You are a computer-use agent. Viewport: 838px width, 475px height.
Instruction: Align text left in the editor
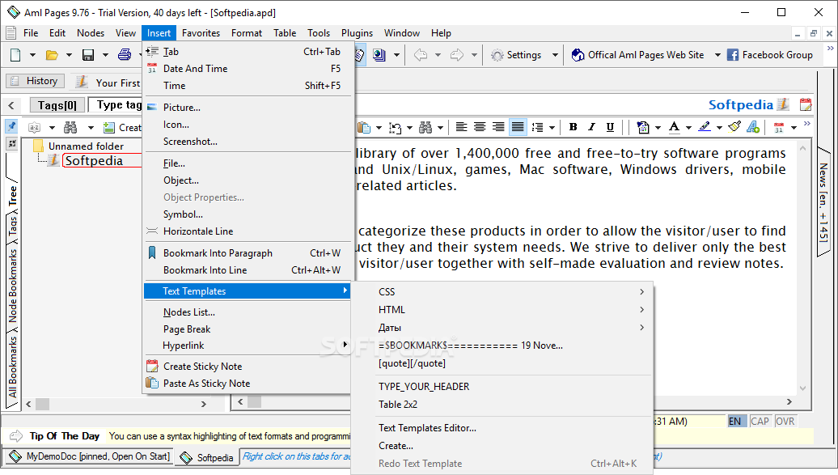(x=461, y=127)
